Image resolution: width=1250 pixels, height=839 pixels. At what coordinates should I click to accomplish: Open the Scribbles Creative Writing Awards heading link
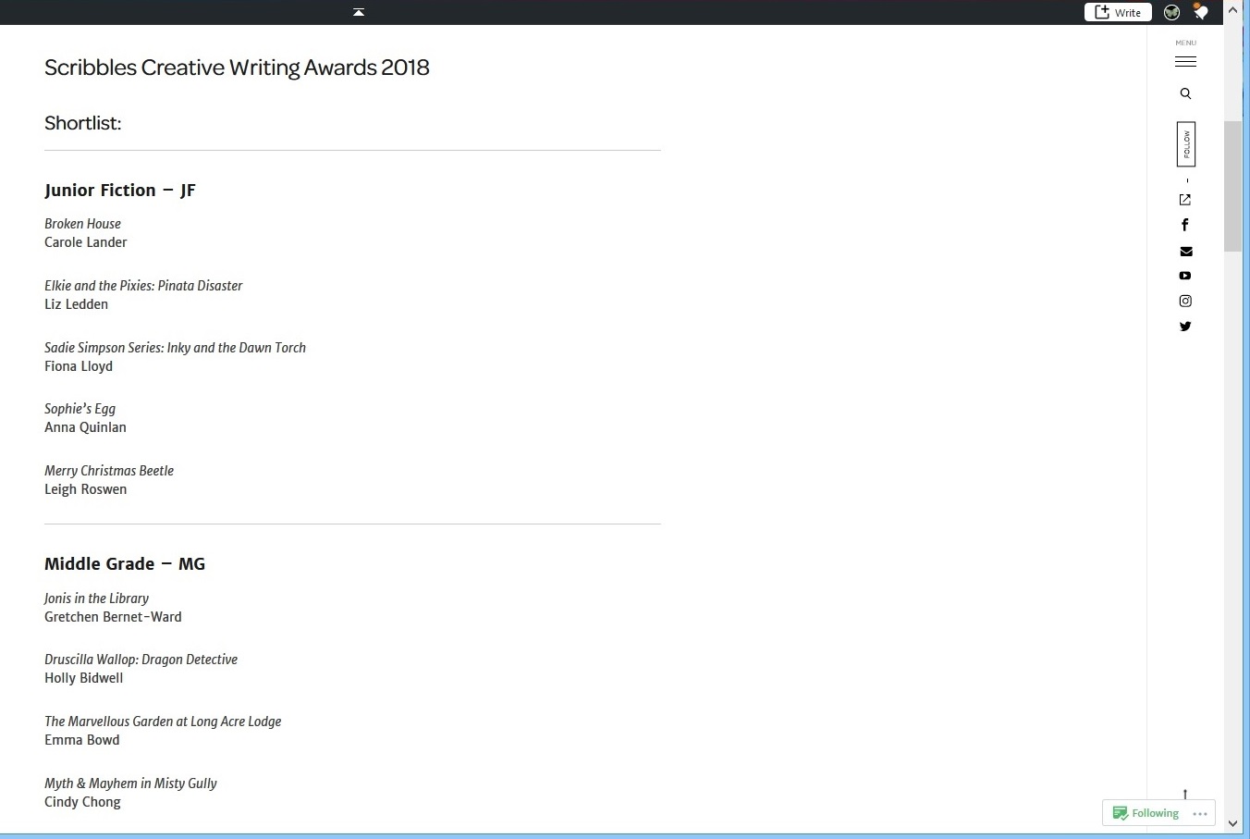(x=237, y=67)
